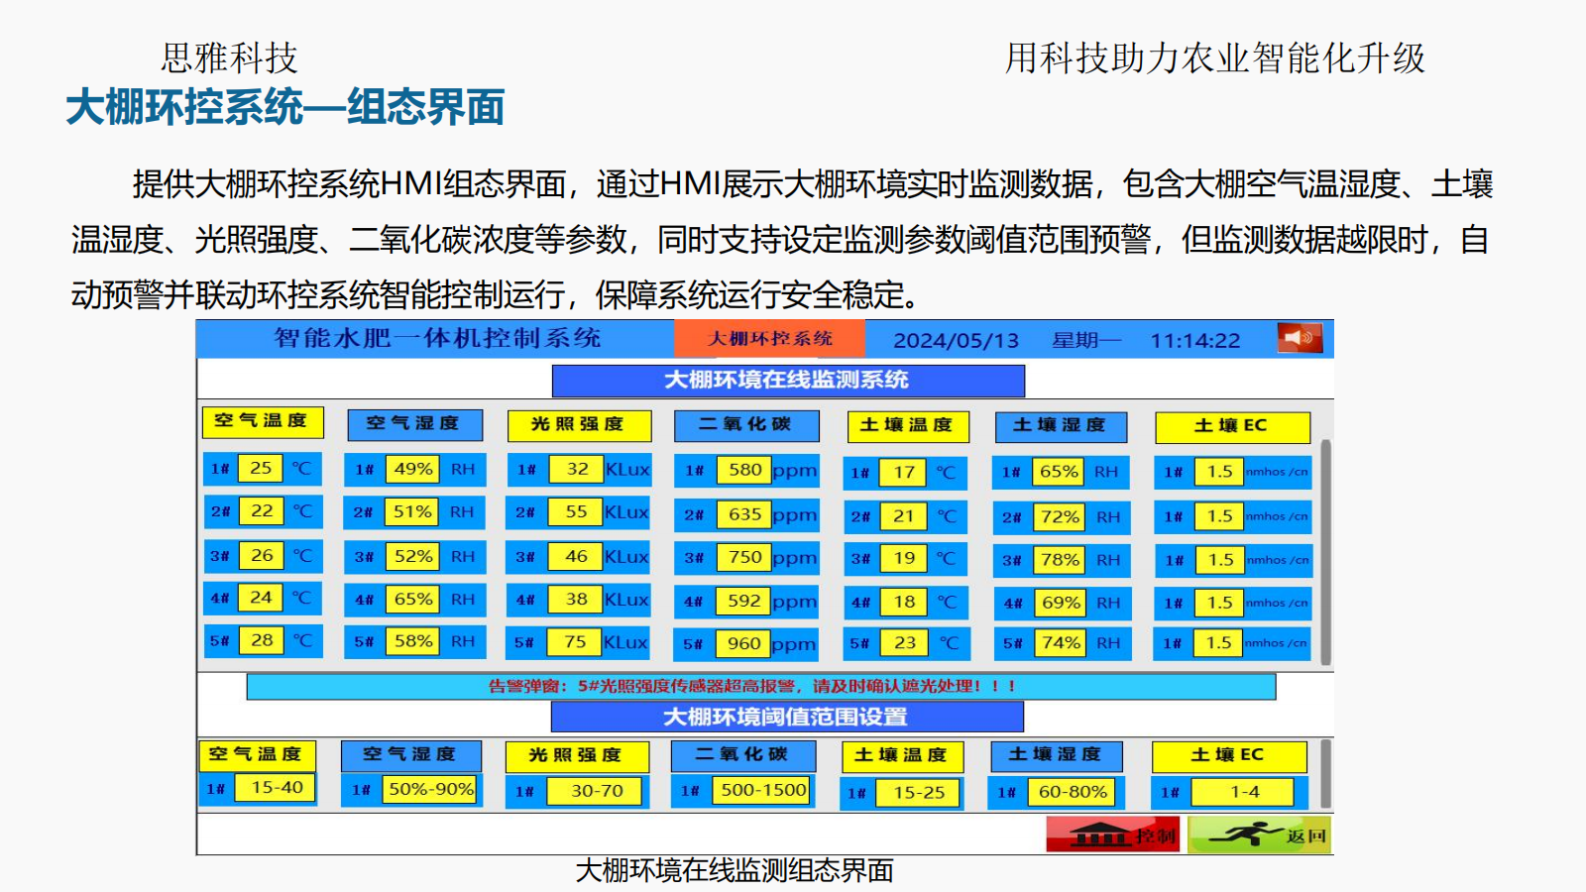The height and width of the screenshot is (892, 1586).
Task: Click light intensity 3# value 46
Action: [x=577, y=556]
